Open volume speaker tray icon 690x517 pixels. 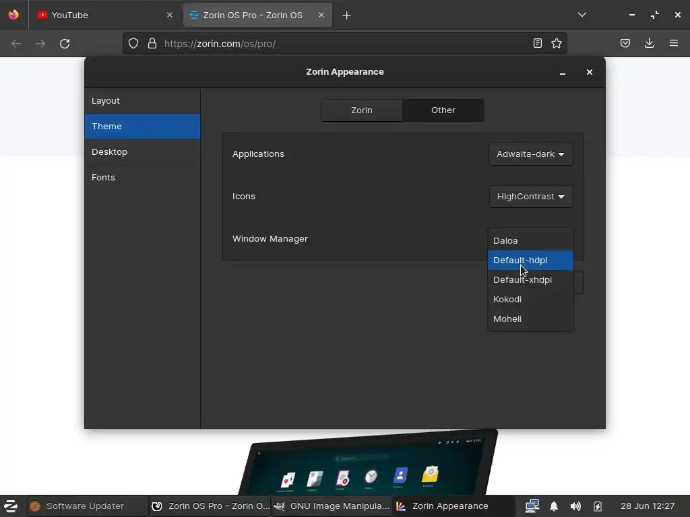point(575,506)
